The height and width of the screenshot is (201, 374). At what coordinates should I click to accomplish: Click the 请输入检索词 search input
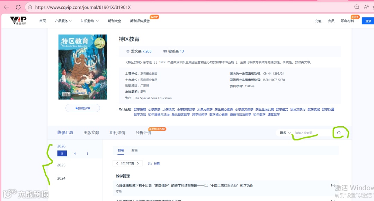click(312, 133)
